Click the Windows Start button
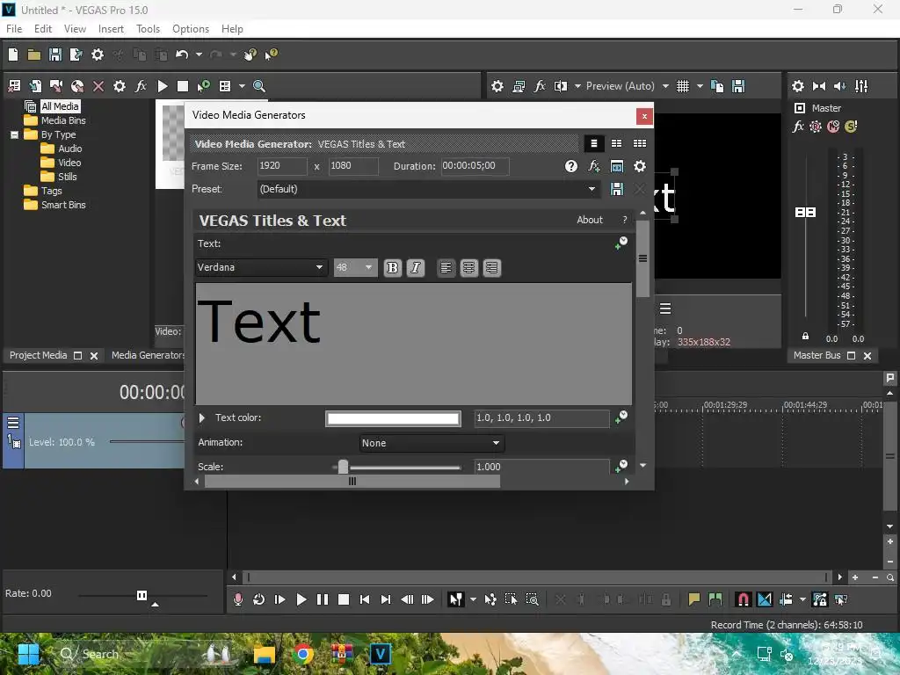 click(x=28, y=654)
